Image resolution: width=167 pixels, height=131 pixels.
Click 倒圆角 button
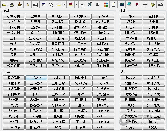pyautogui.click(x=36, y=33)
